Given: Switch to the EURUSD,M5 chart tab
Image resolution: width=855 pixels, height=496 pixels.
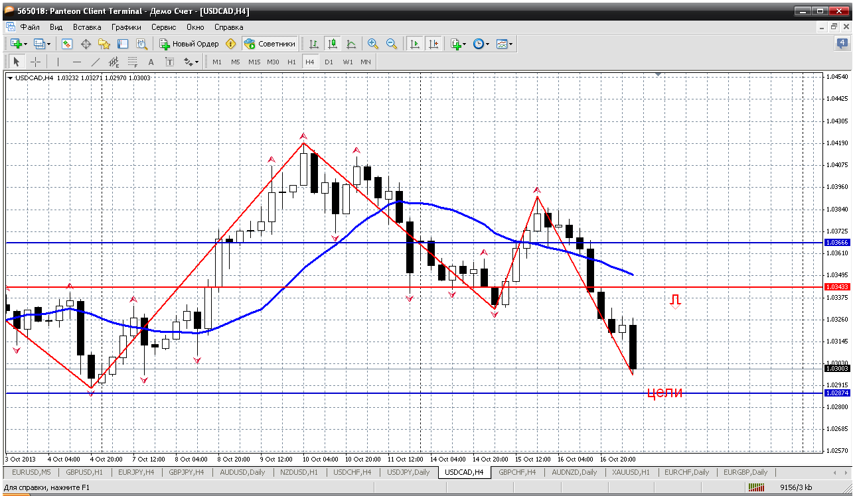Looking at the screenshot, I should (x=31, y=472).
